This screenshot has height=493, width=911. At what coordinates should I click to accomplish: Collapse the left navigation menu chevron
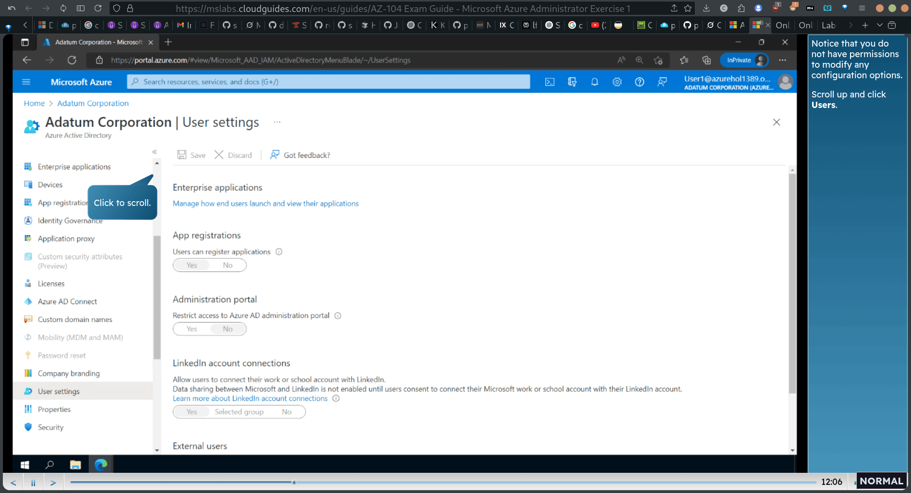[x=155, y=152]
